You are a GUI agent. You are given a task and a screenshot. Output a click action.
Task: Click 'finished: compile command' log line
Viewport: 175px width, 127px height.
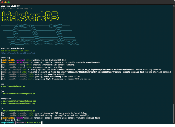pyautogui.click(x=50, y=118)
